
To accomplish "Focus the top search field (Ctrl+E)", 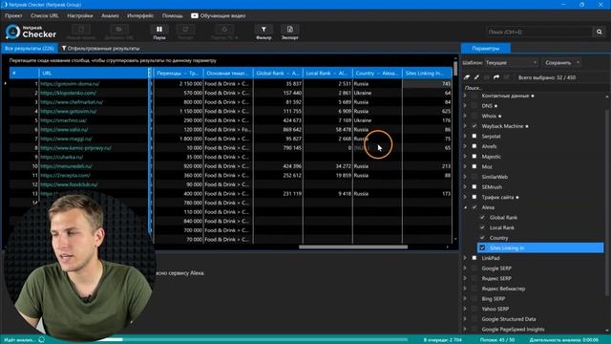I will (x=539, y=32).
